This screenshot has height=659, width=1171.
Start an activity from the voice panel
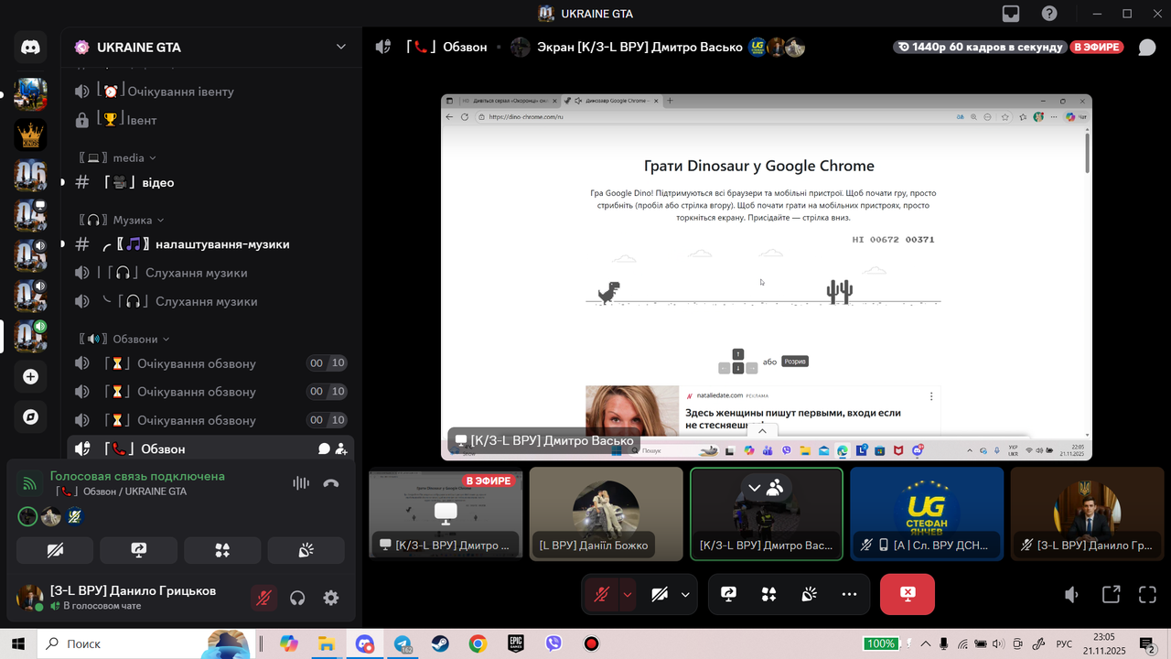click(222, 550)
